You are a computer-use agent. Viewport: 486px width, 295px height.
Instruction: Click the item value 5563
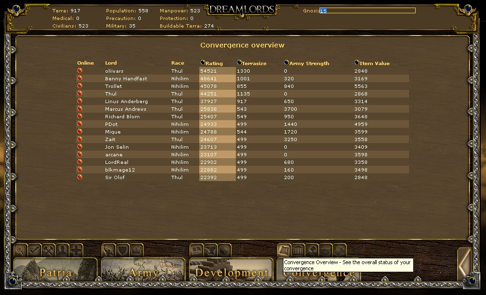(361, 86)
